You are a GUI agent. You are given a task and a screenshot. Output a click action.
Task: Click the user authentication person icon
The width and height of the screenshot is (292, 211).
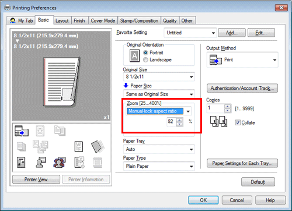click(41, 162)
